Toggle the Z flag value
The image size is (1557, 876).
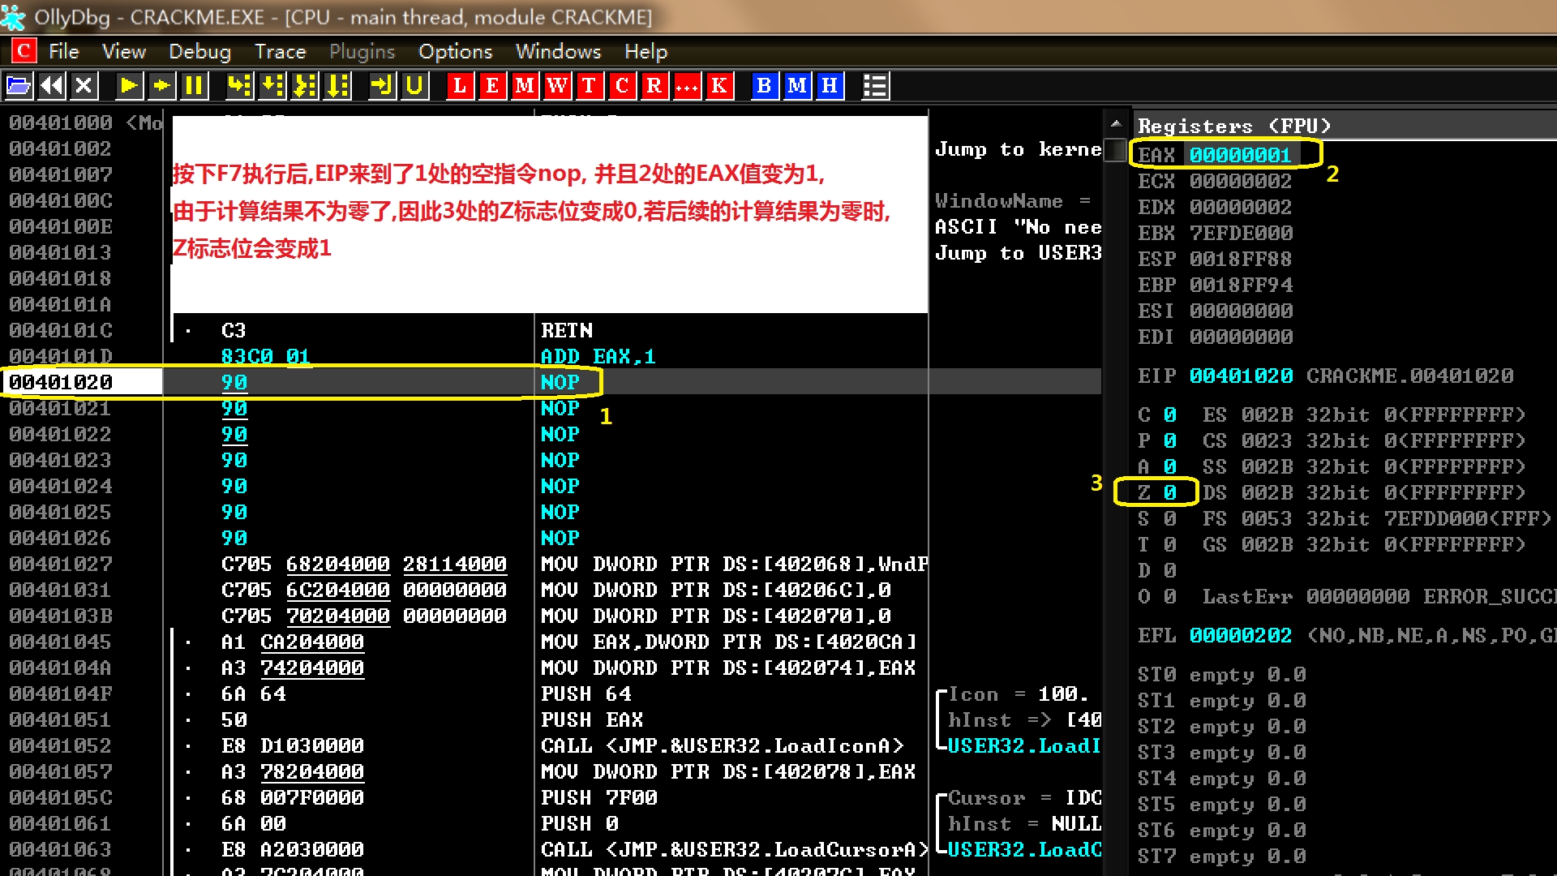(x=1169, y=492)
